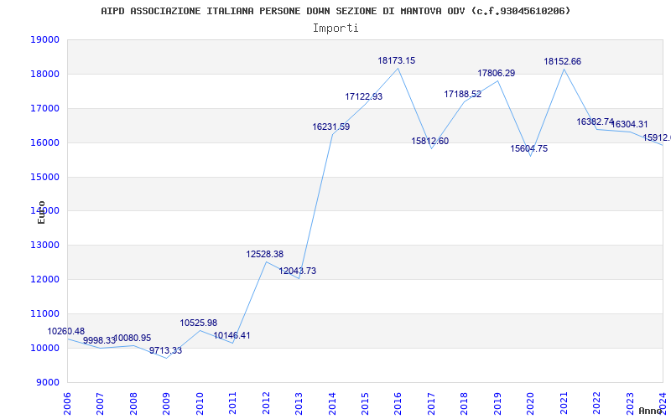Click the 2013 x-axis year label
Image resolution: width=671 pixels, height=419 pixels.
pos(299,404)
